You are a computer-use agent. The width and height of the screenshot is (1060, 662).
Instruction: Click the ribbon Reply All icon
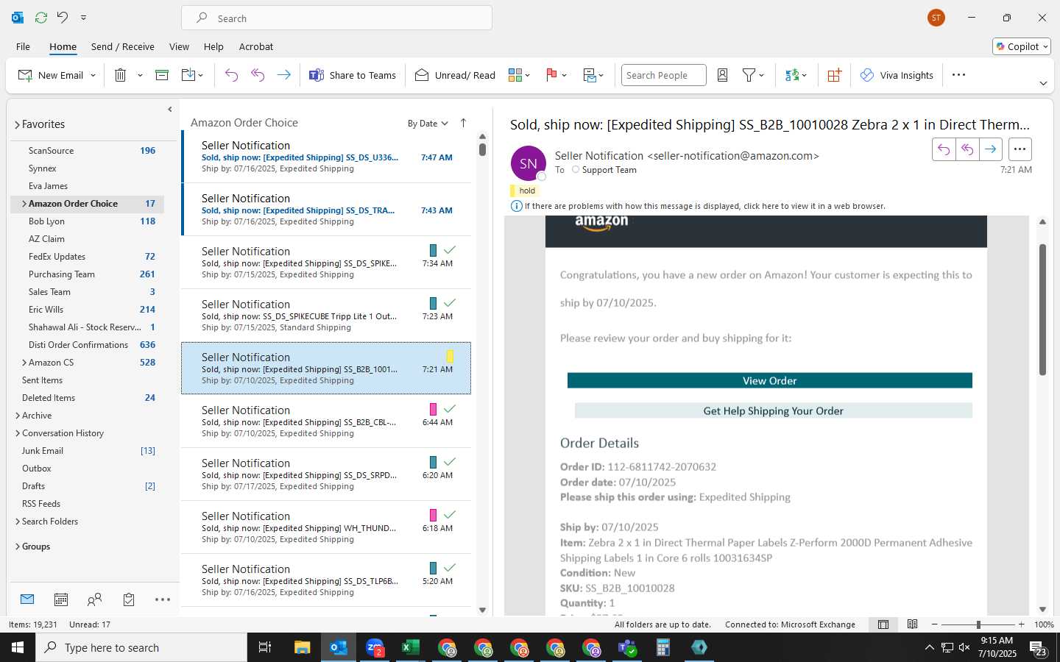[x=258, y=75]
